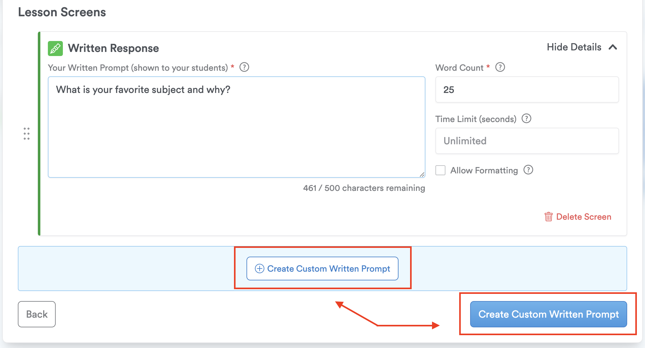Enable the Allow Formatting checkbox

(440, 170)
